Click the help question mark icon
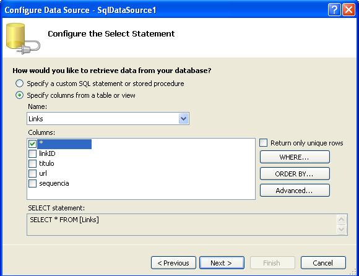The width and height of the screenshot is (359, 276). [x=334, y=10]
